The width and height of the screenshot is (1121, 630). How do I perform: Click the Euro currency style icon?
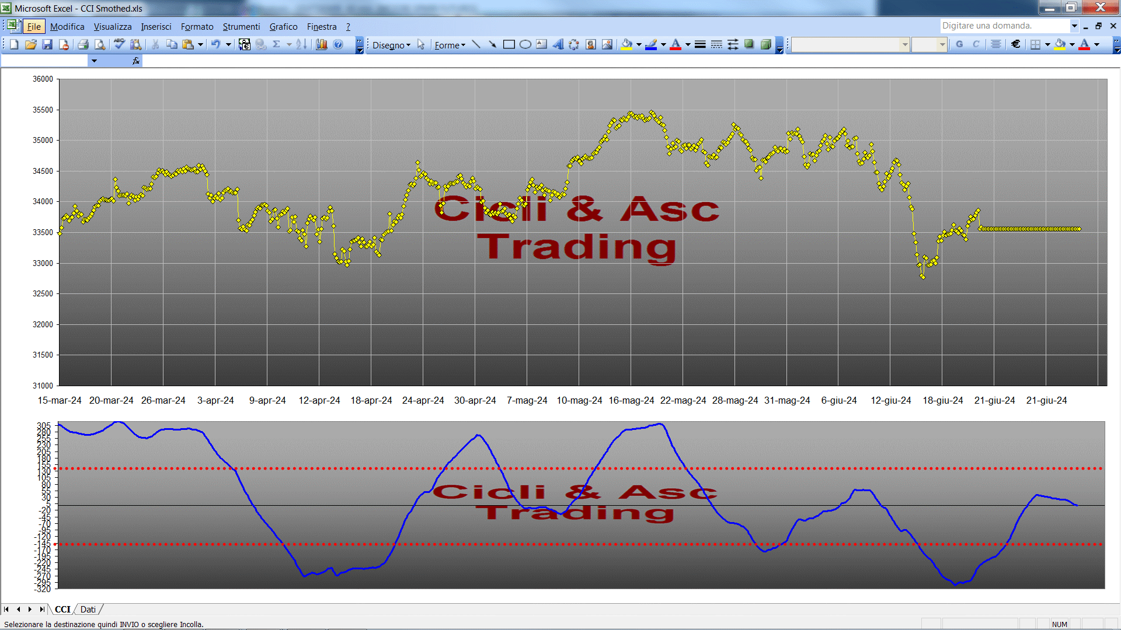(x=1016, y=44)
